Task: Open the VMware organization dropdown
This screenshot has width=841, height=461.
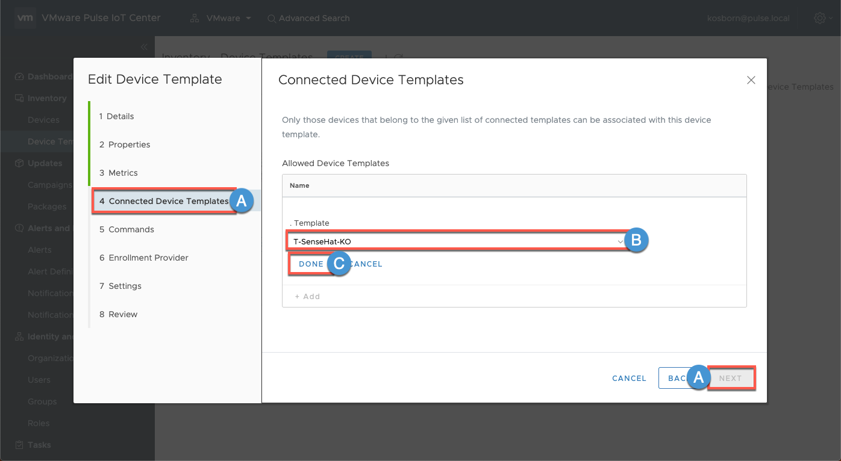Action: [228, 18]
